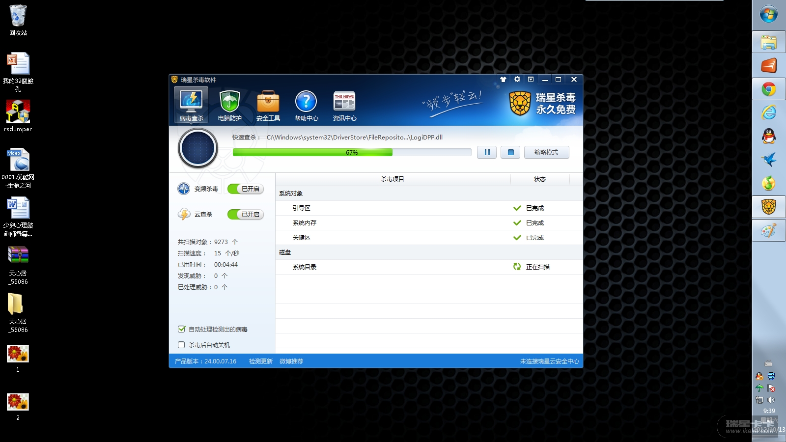The width and height of the screenshot is (786, 442).
Task: Click the scanning spinner beside 系统目录
Action: [x=517, y=267]
